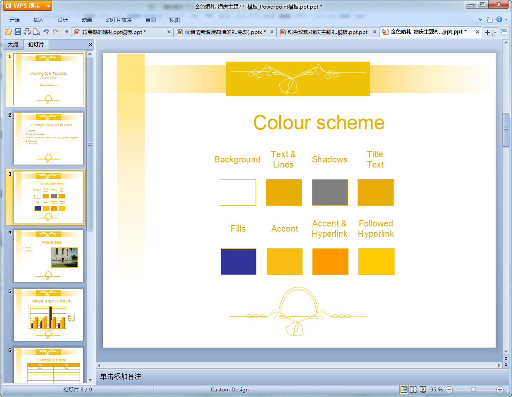Viewport: 512px width, 397px height.
Task: Click the 95 % zoom level
Action: [x=436, y=390]
